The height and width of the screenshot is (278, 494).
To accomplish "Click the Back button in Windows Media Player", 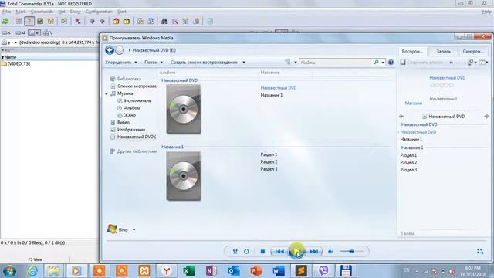I will tap(110, 50).
